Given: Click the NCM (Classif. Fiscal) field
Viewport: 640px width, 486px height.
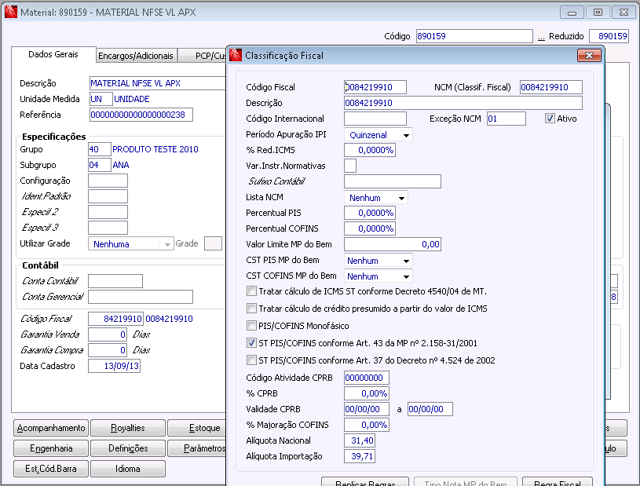Looking at the screenshot, I should pyautogui.click(x=551, y=87).
